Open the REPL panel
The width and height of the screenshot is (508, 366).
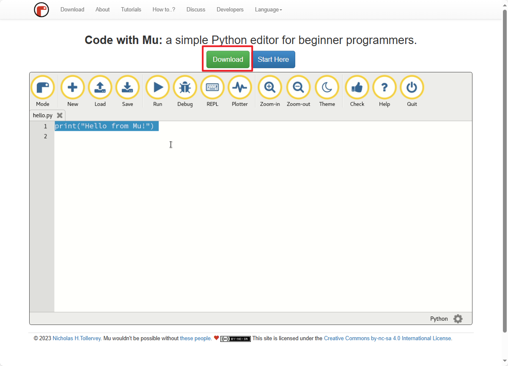click(212, 88)
